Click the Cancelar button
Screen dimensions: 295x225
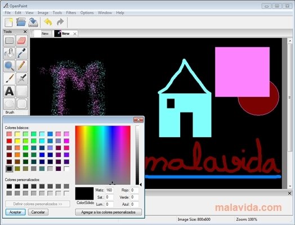click(38, 212)
